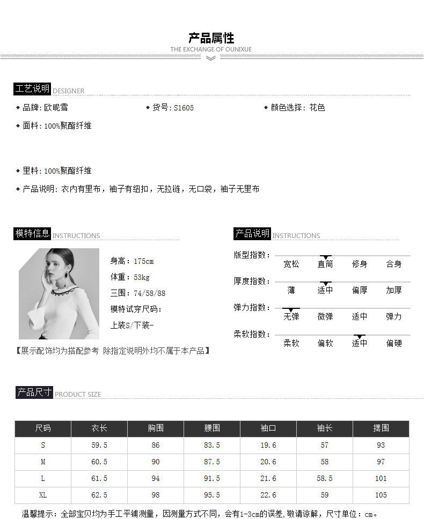Click the 合身 option label
The image size is (424, 519).
pyautogui.click(x=394, y=264)
